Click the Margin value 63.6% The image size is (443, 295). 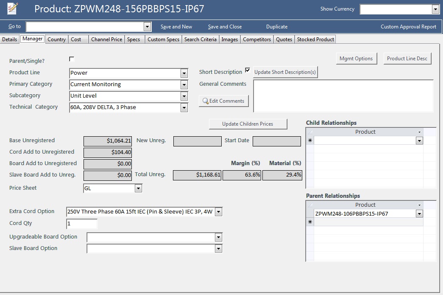point(242,175)
